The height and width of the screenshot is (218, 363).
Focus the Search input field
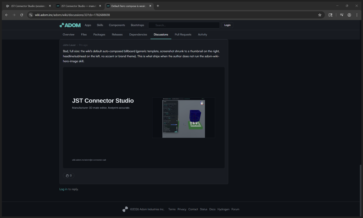tap(184, 25)
